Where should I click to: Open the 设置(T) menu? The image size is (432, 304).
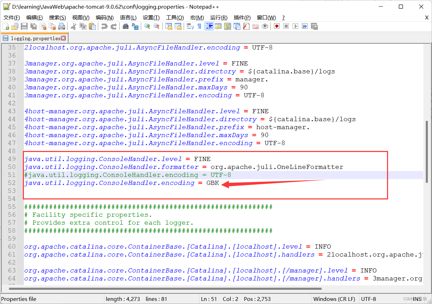click(x=151, y=17)
